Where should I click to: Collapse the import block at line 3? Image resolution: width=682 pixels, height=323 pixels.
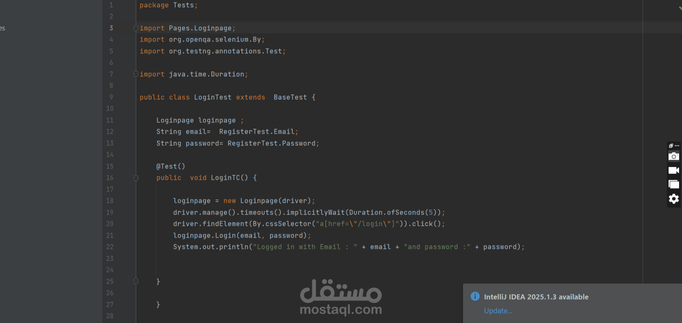point(136,28)
